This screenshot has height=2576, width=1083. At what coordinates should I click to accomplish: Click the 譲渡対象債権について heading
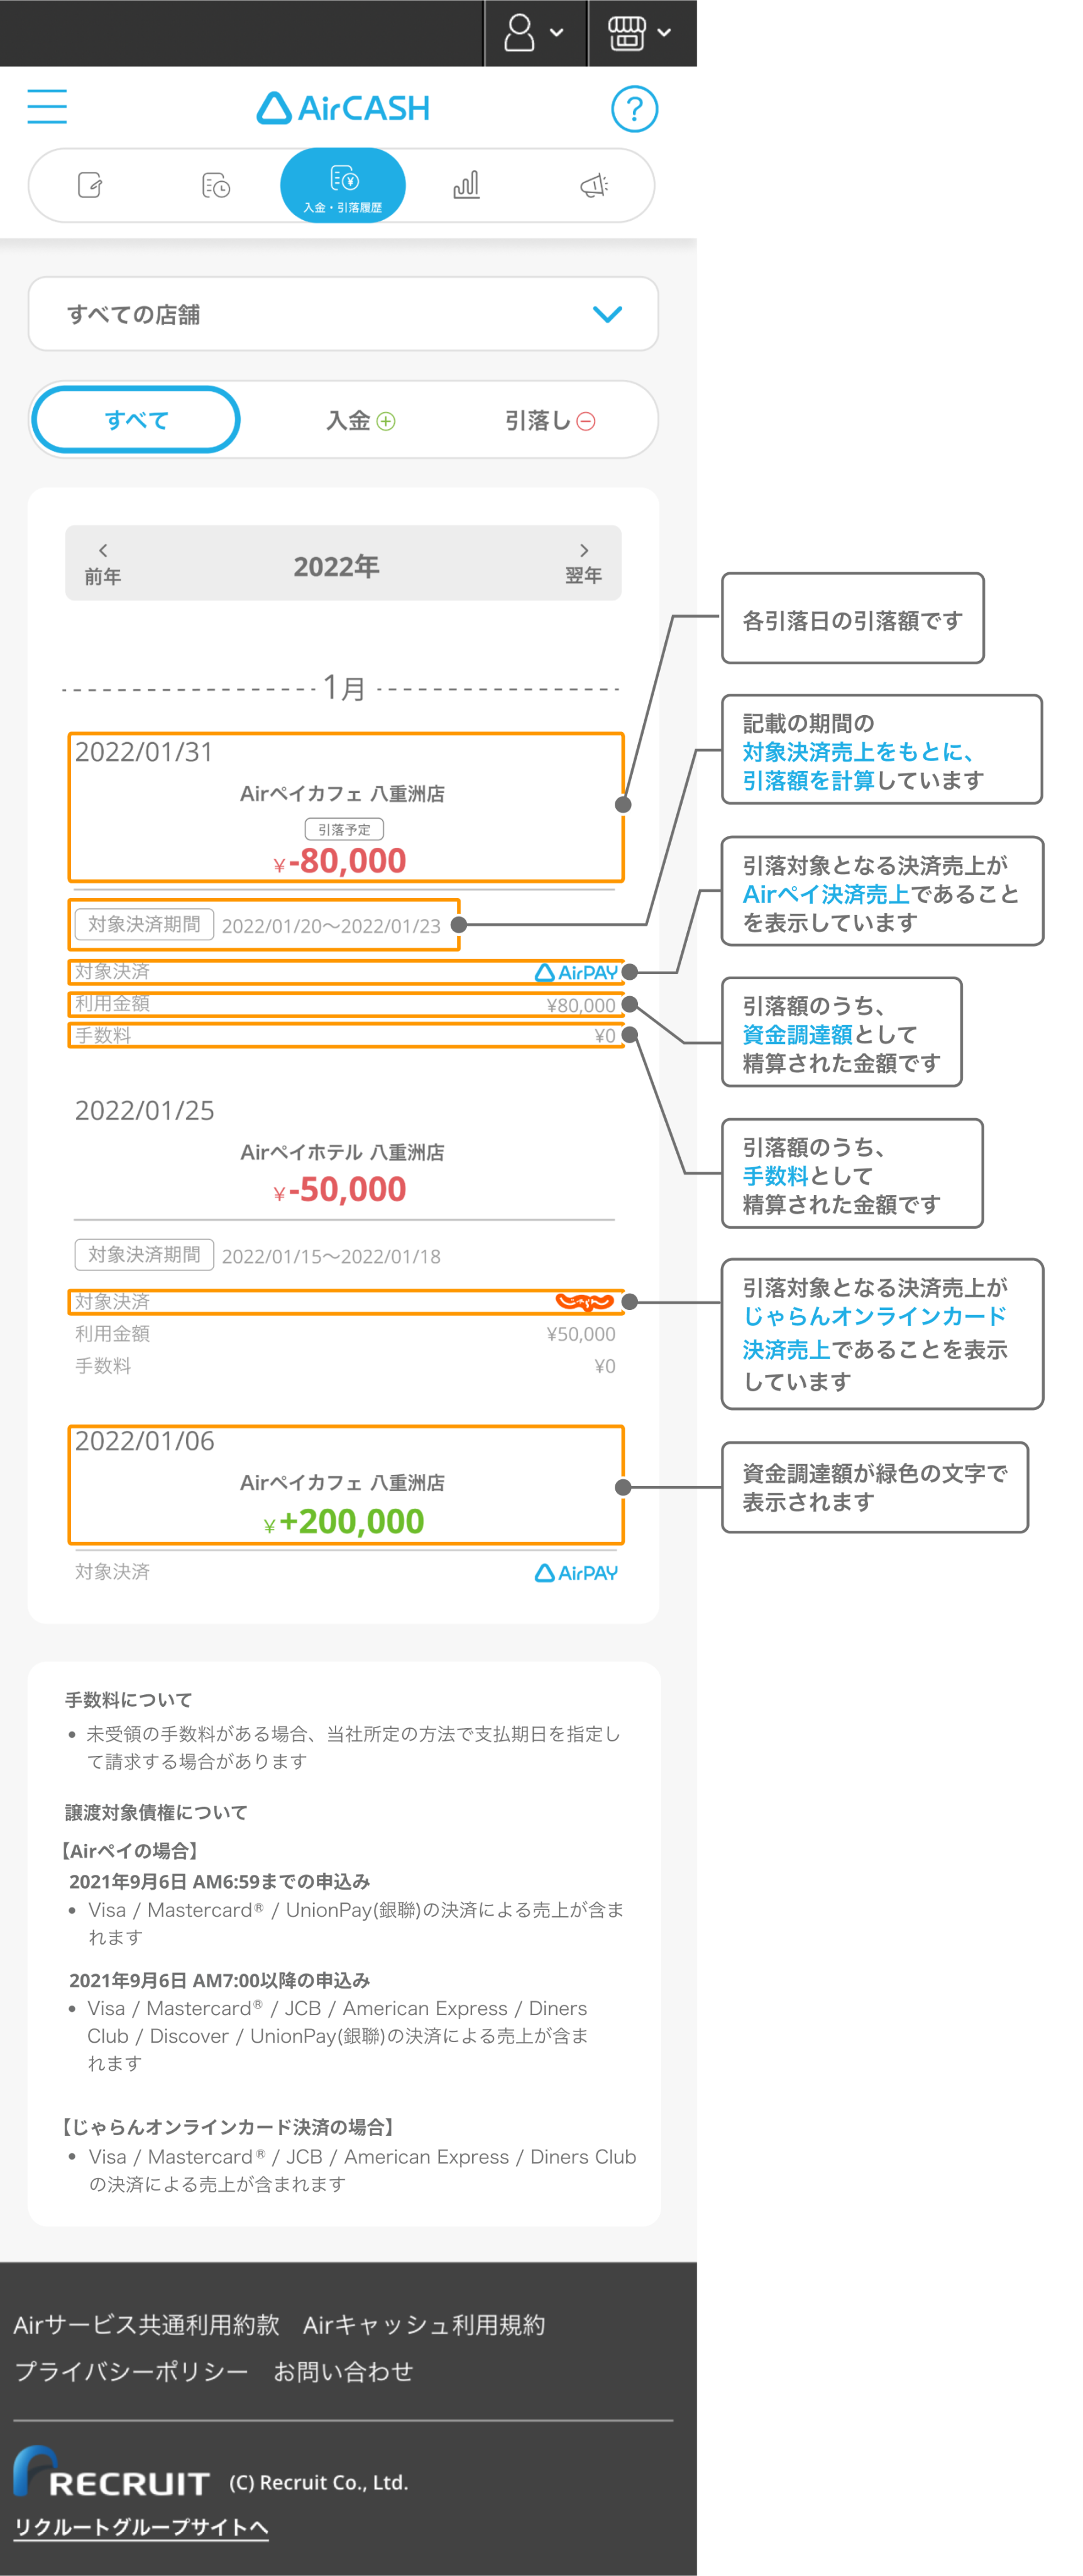point(156,1812)
